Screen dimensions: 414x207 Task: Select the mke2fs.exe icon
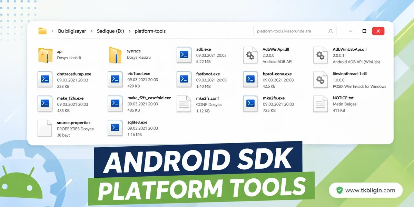pyautogui.click(x=250, y=103)
